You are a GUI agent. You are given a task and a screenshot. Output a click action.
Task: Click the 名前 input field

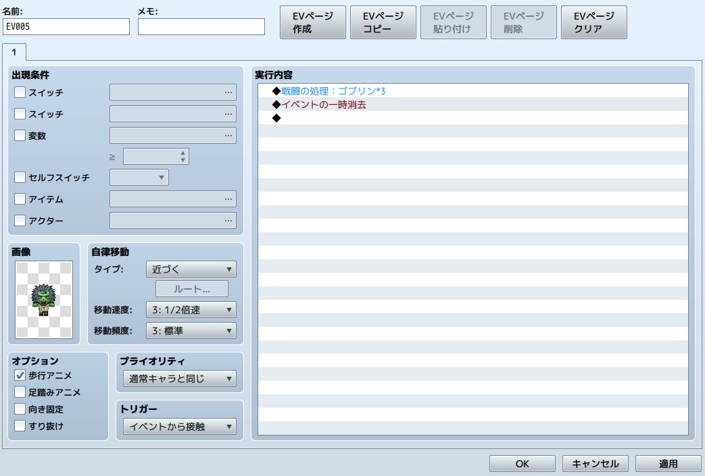coord(66,26)
